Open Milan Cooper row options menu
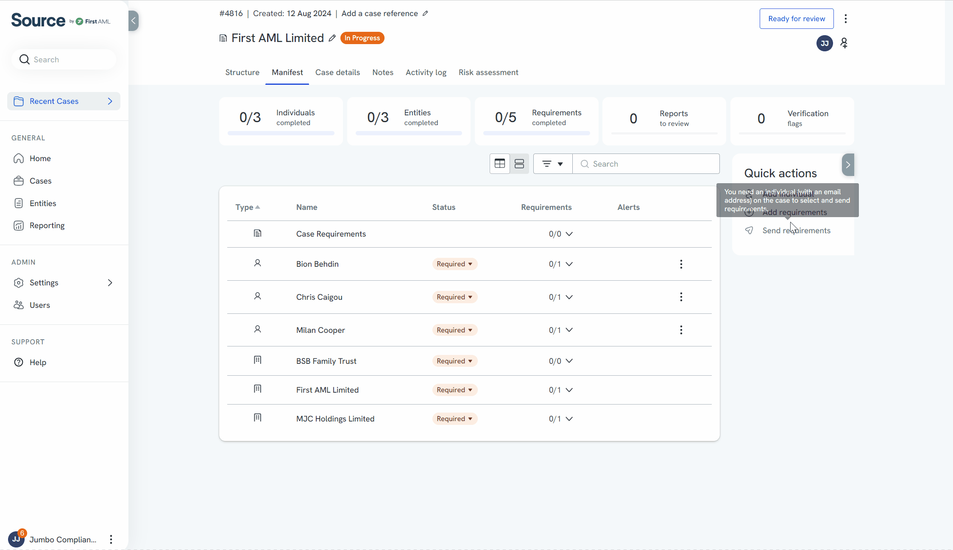953x550 pixels. (681, 330)
